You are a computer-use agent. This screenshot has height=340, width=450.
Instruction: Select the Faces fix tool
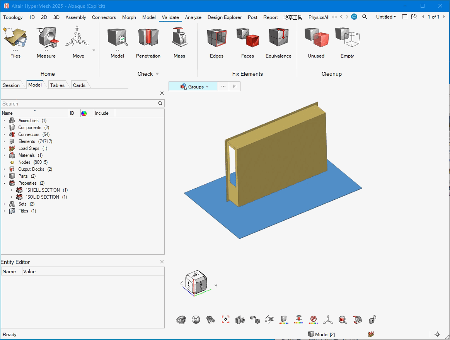point(248,42)
